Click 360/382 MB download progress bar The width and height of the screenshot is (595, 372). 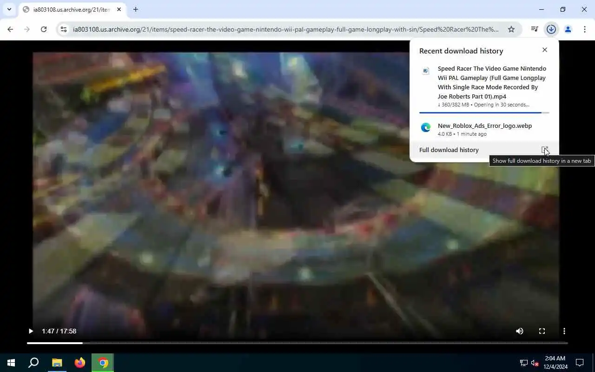pos(484,113)
